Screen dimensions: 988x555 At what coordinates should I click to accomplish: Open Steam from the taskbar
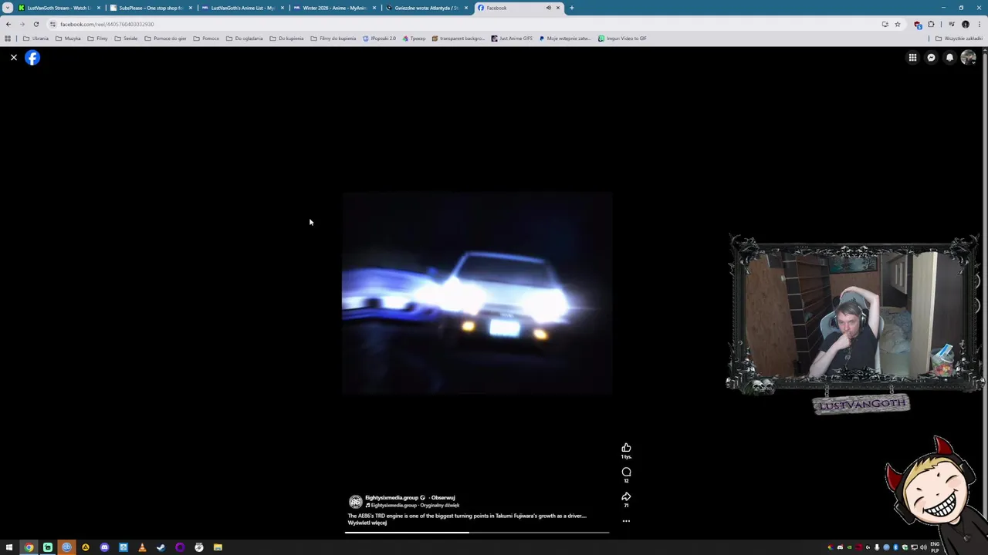click(161, 547)
